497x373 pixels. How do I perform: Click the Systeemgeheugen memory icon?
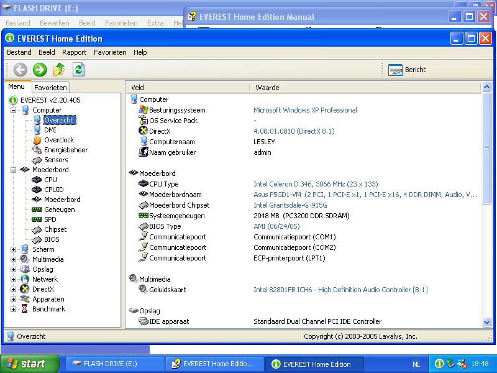pyautogui.click(x=144, y=215)
